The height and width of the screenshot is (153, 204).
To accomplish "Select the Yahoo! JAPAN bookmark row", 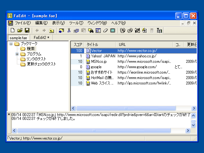I will 134,56.
